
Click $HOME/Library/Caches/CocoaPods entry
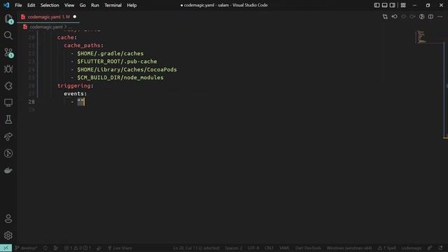click(127, 69)
